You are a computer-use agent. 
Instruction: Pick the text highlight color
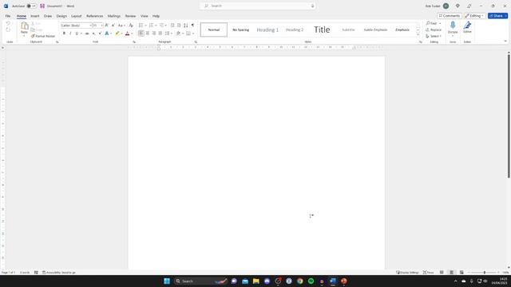coord(117,33)
